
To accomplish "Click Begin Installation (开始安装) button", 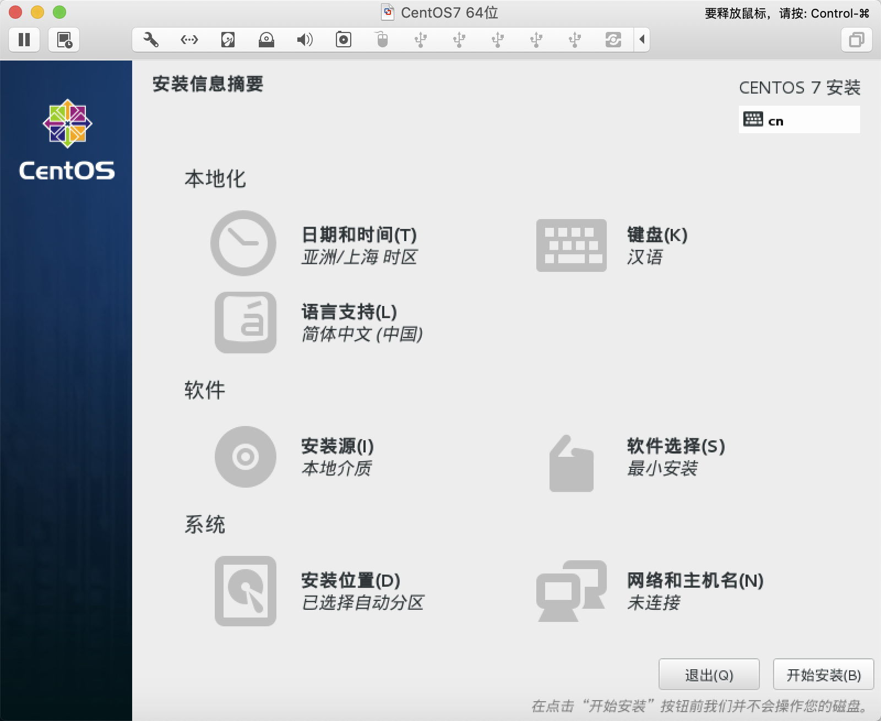I will tap(823, 675).
